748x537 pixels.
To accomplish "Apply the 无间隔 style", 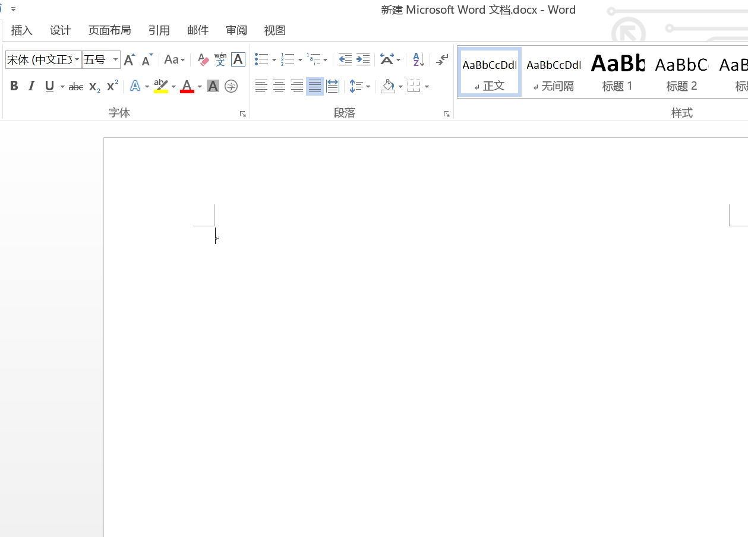I will pyautogui.click(x=554, y=72).
